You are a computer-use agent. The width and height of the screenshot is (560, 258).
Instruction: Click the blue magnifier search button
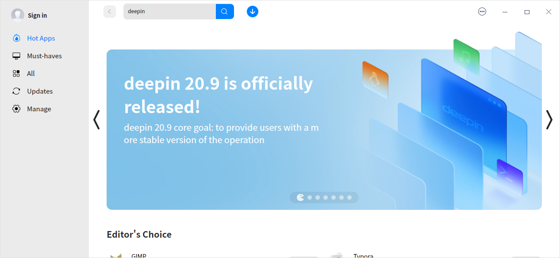225,11
